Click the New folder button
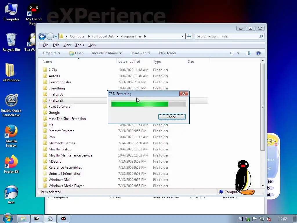This screenshot has width=297, height=223. 168,53
